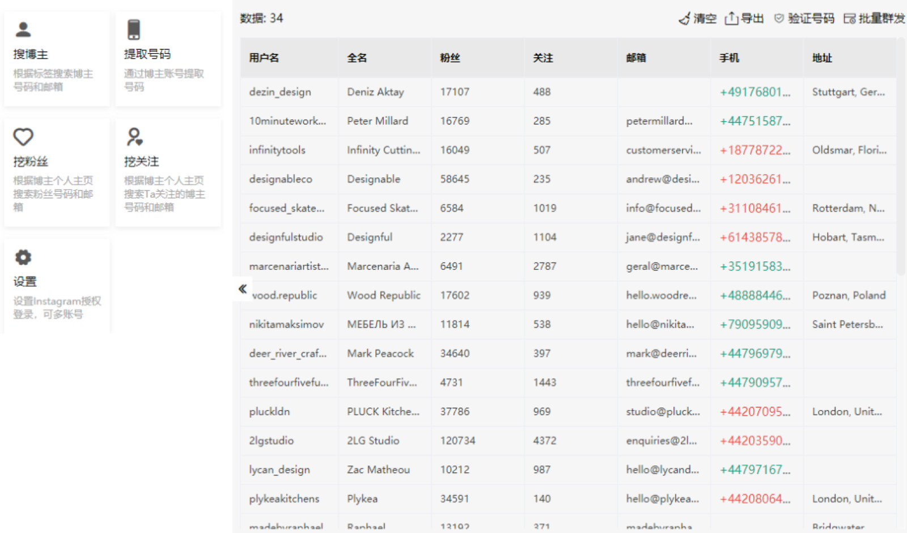Click the 手机 column header
Image resolution: width=907 pixels, height=533 pixels.
tap(729, 58)
